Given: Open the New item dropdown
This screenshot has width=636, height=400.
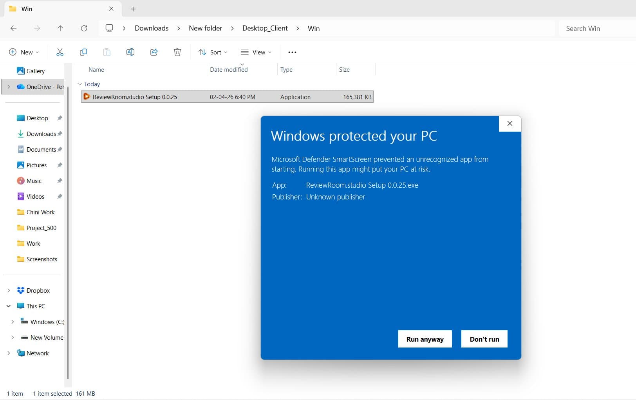Looking at the screenshot, I should (x=24, y=52).
